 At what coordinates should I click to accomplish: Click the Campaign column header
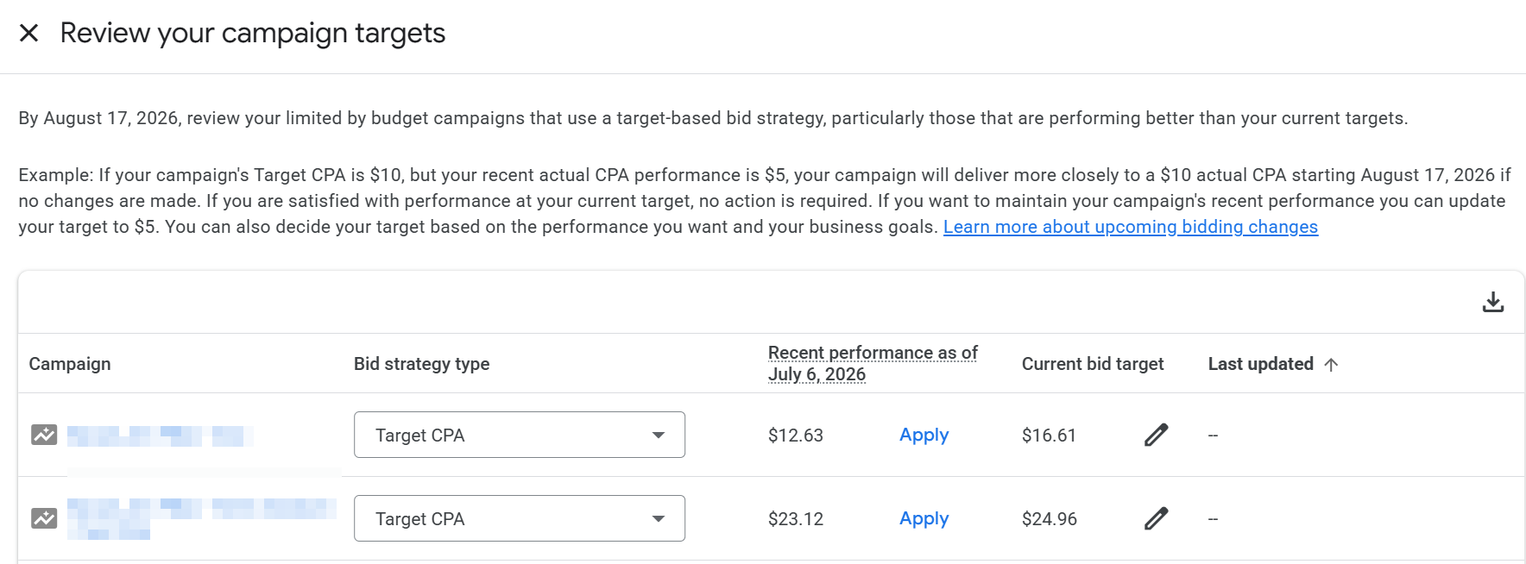(70, 364)
